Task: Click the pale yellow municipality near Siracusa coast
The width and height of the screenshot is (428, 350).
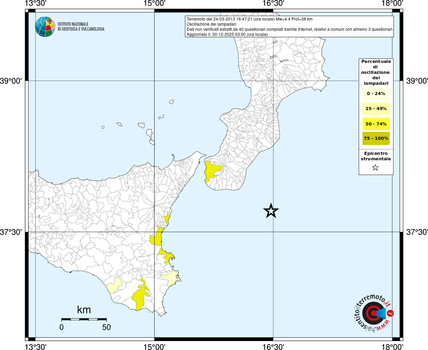Action: pyautogui.click(x=171, y=278)
